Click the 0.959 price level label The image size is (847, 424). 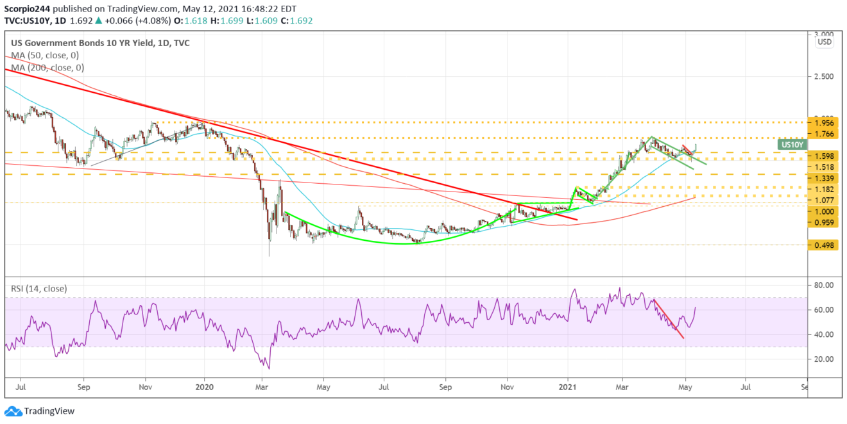(822, 223)
